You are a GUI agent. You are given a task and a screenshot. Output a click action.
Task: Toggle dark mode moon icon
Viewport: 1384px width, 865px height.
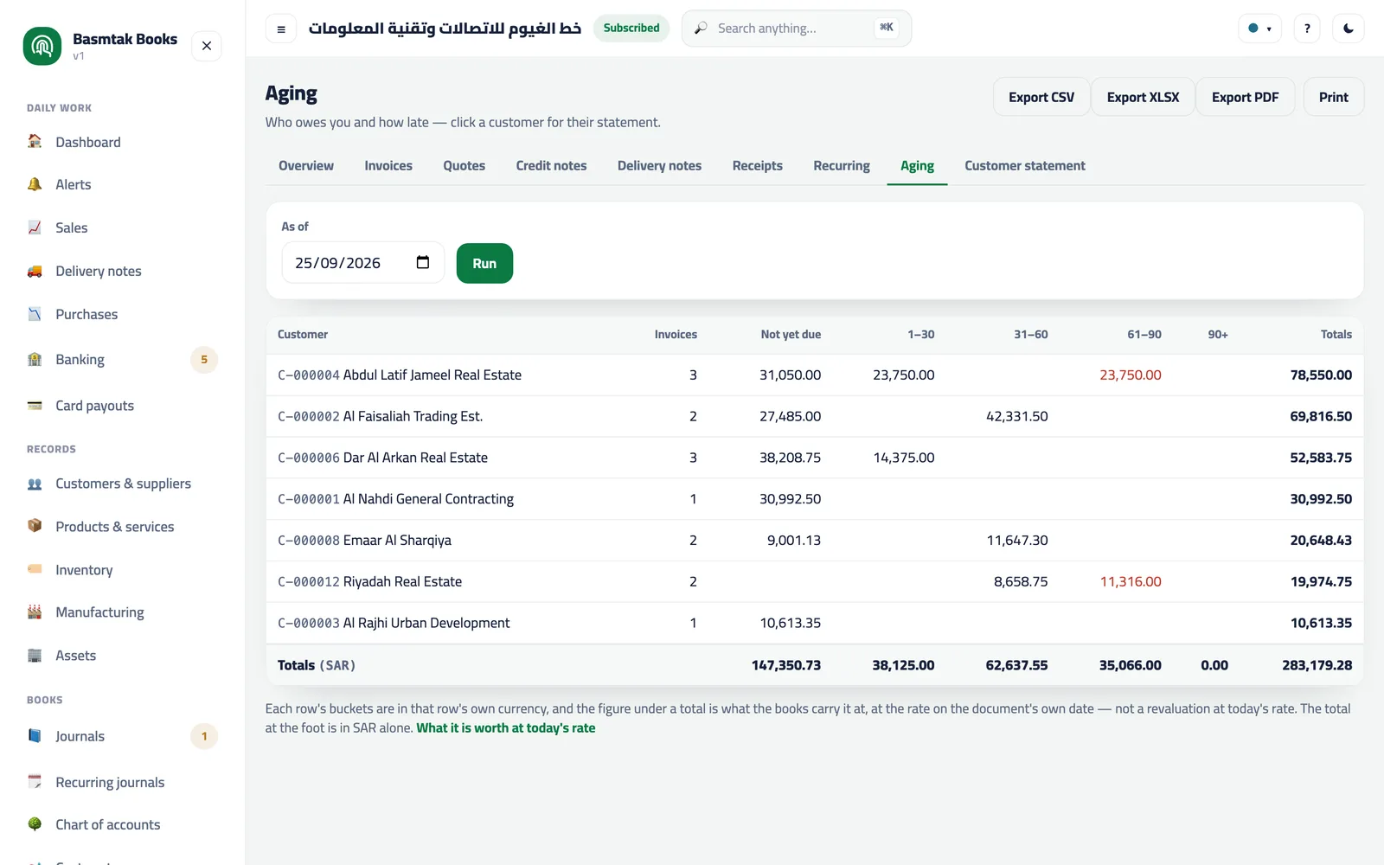coord(1349,29)
